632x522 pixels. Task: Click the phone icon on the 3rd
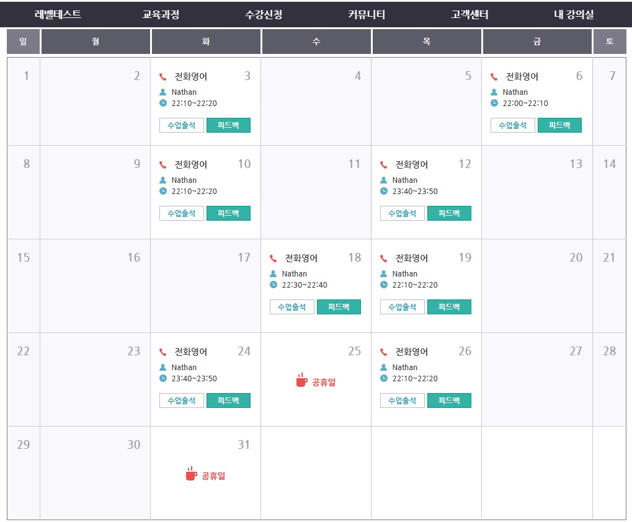click(163, 77)
